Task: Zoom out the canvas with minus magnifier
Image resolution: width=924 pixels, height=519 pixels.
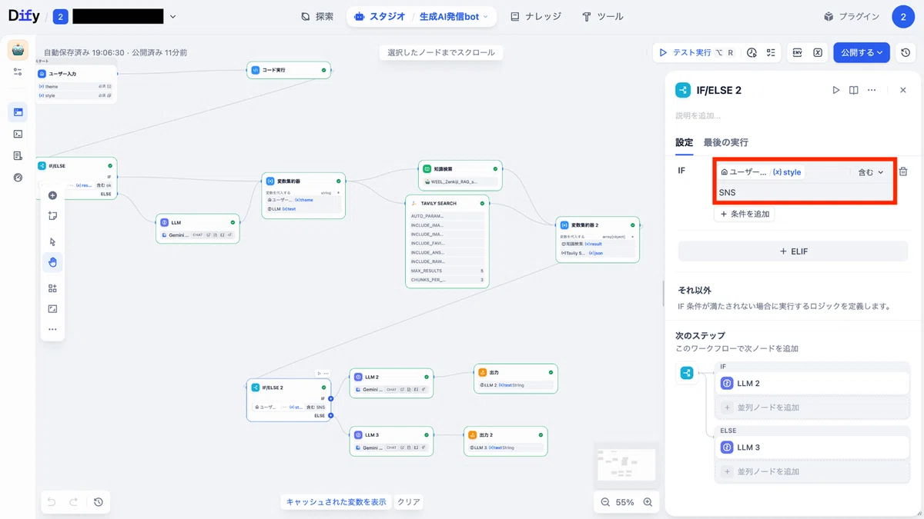Action: pyautogui.click(x=604, y=502)
